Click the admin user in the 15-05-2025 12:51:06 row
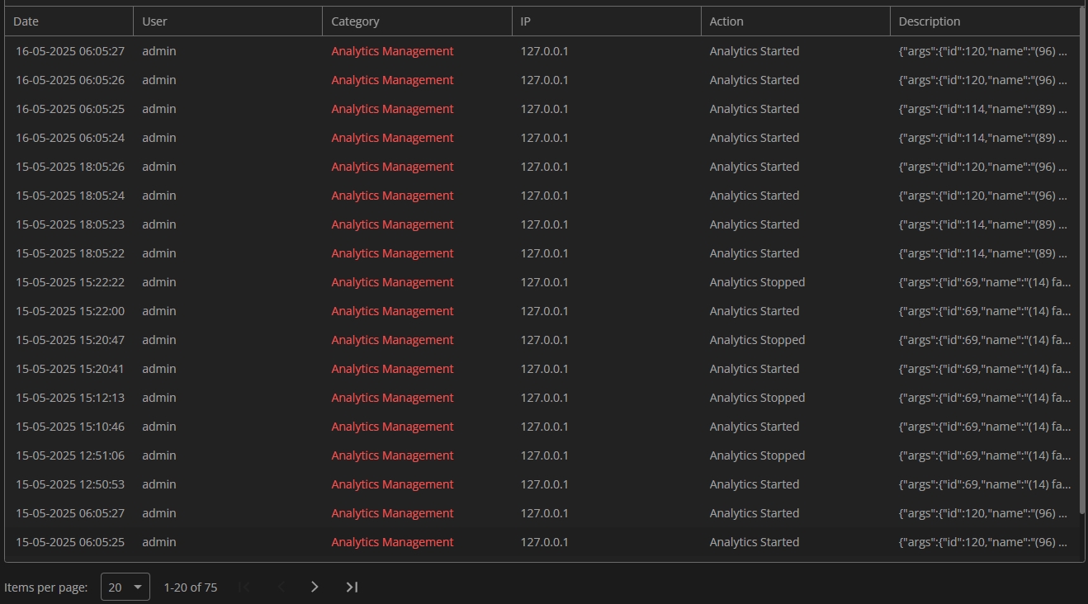 click(x=158, y=455)
